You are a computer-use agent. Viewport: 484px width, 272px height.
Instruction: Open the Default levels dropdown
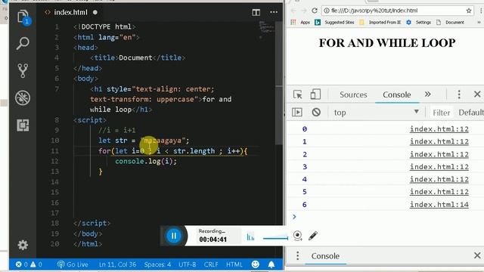click(470, 113)
